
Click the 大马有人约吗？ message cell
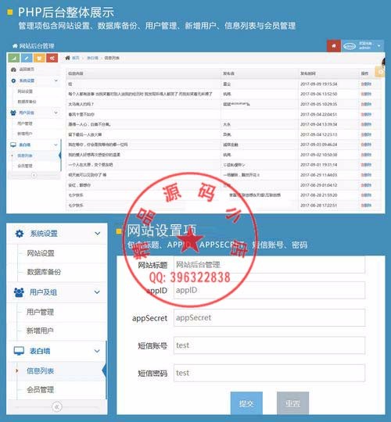point(81,104)
